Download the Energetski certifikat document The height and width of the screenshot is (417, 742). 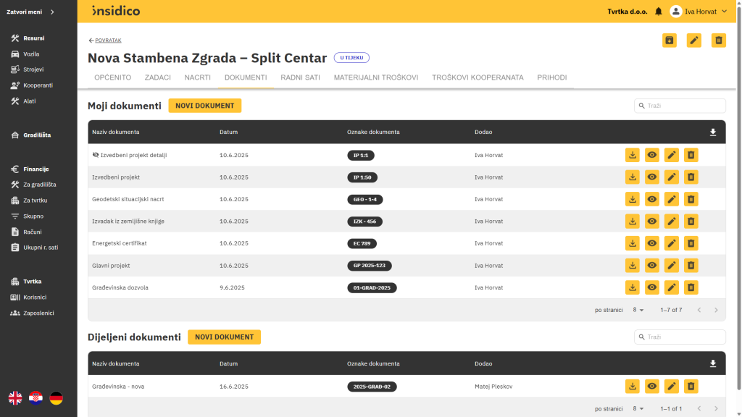click(633, 243)
